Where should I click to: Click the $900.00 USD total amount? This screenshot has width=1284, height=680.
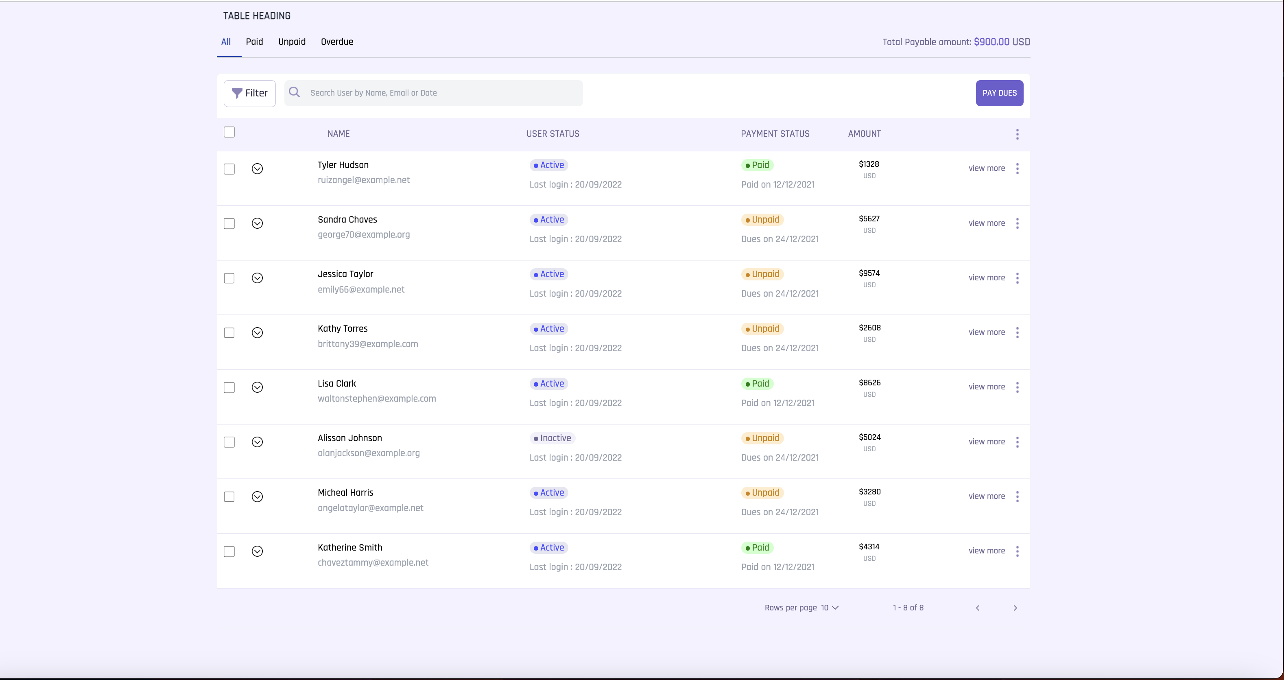tap(1002, 42)
